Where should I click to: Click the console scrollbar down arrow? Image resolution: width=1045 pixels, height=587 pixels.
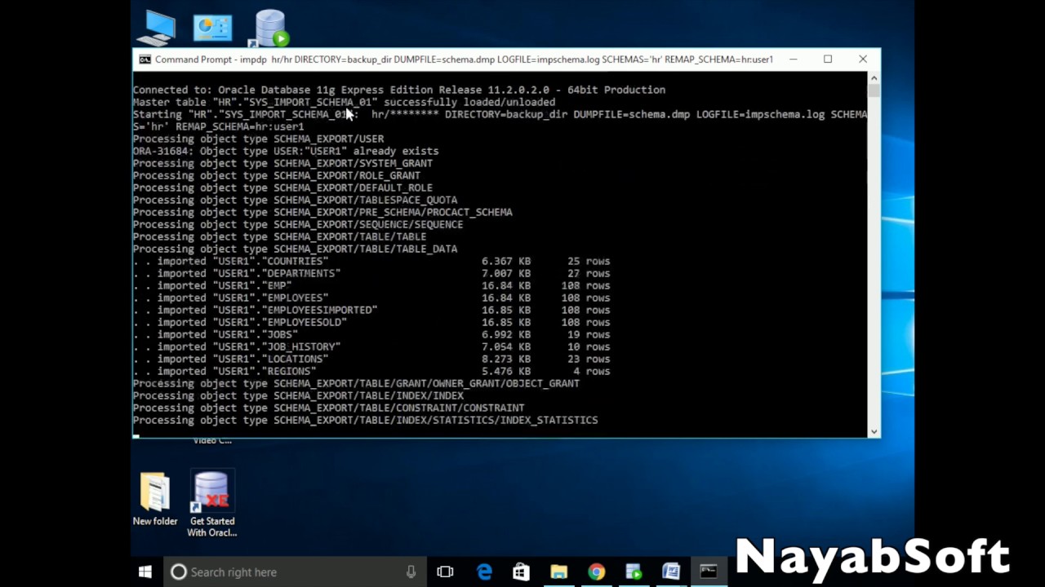pos(874,431)
